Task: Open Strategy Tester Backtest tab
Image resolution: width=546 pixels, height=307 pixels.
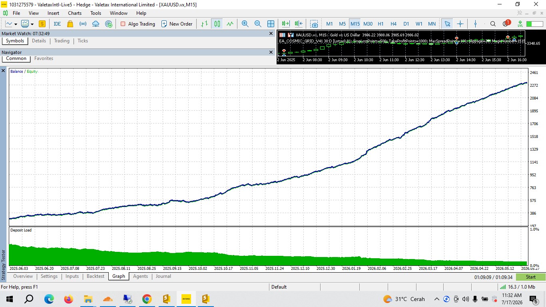Action: point(96,276)
